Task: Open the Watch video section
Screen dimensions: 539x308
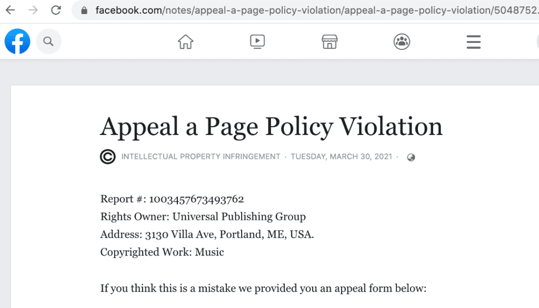Action: [257, 42]
